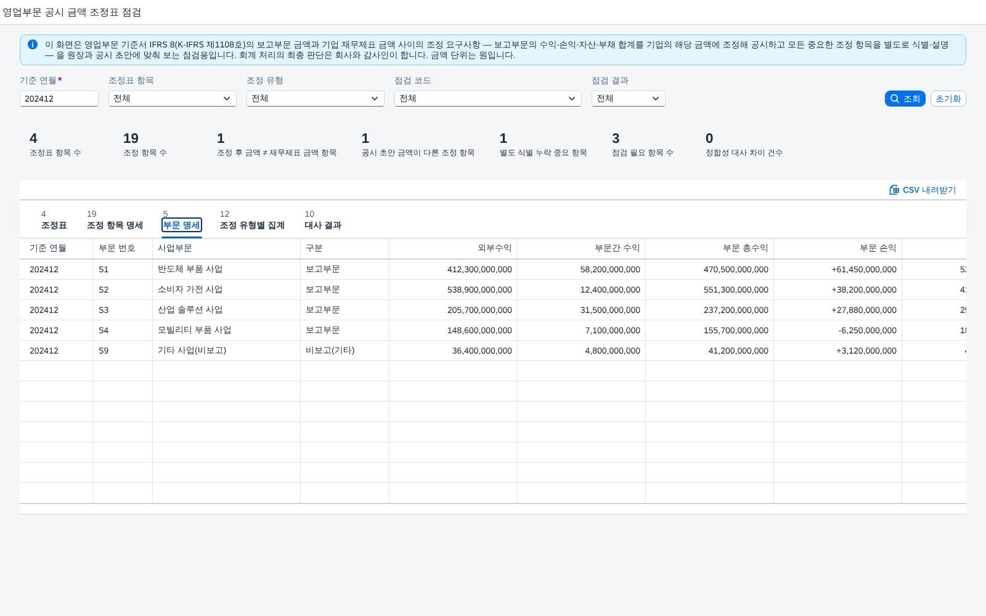The image size is (986, 616).
Task: Open the 조정 항목 명세 tab
Action: tap(115, 220)
